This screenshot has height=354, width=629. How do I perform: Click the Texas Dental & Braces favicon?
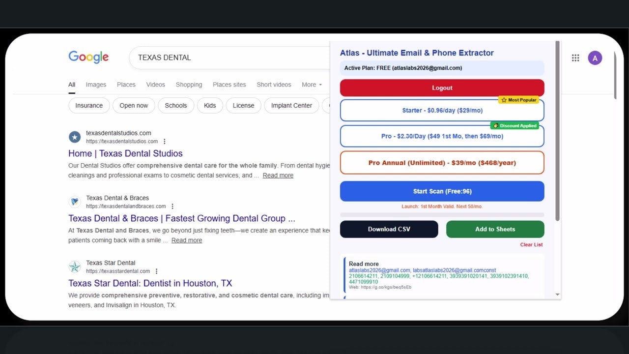[x=75, y=202]
